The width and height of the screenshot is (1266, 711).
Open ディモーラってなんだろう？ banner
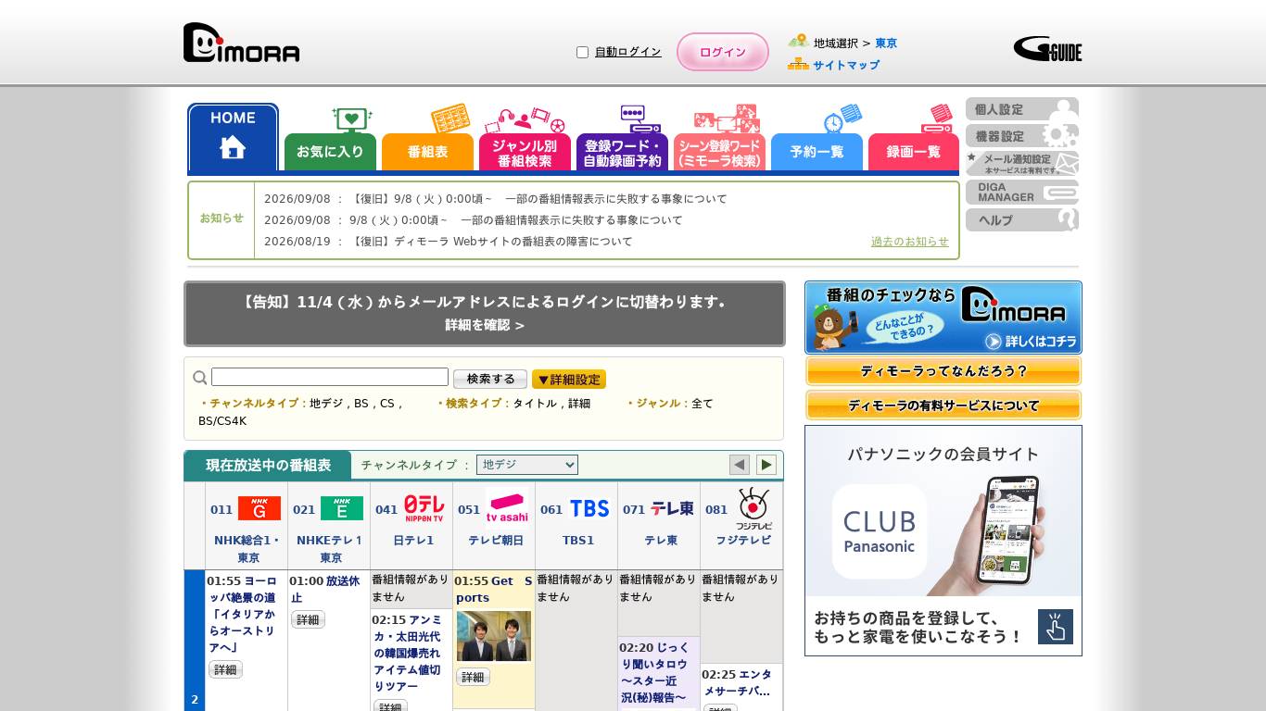pos(943,371)
